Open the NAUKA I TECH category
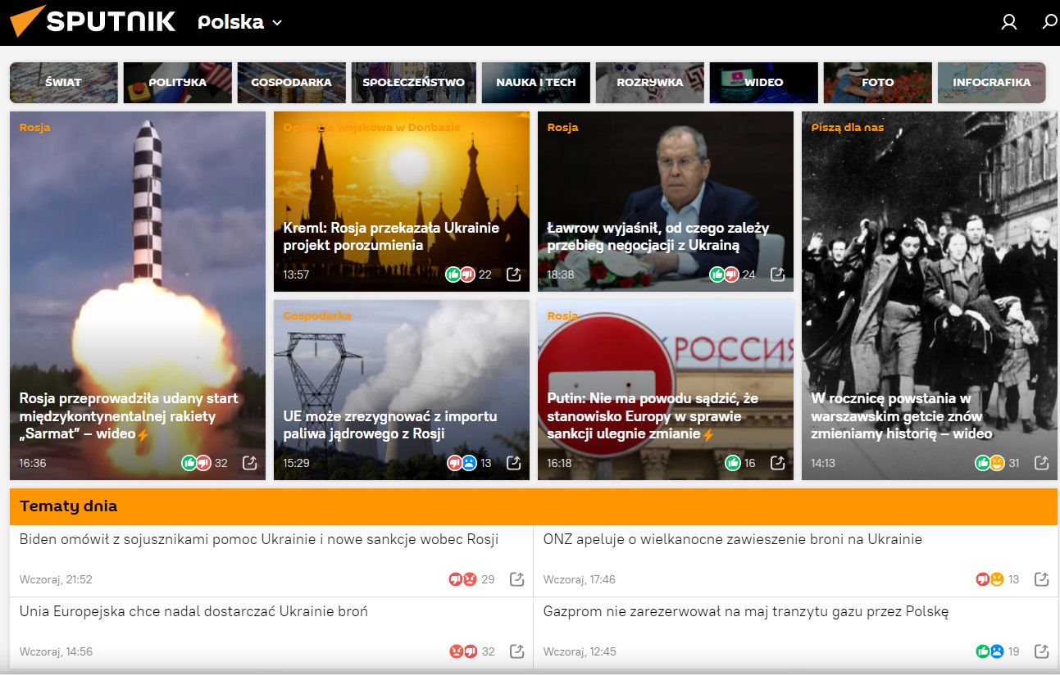Viewport: 1060px width, 676px height. pyautogui.click(x=535, y=83)
